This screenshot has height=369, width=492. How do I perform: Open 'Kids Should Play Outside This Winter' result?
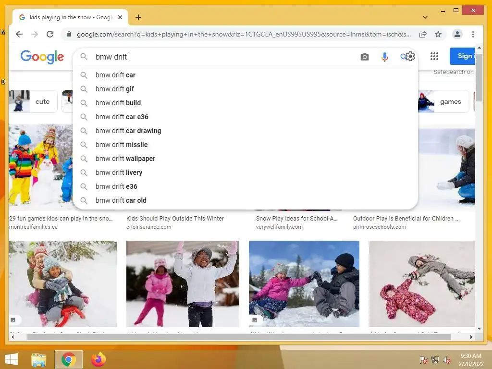(x=175, y=219)
